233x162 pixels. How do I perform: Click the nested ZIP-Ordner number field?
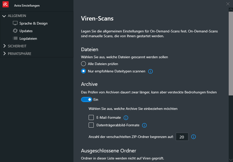point(182,137)
